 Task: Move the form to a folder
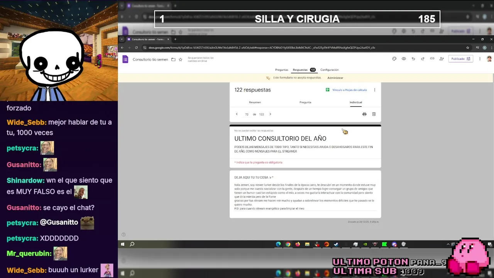tap(173, 59)
